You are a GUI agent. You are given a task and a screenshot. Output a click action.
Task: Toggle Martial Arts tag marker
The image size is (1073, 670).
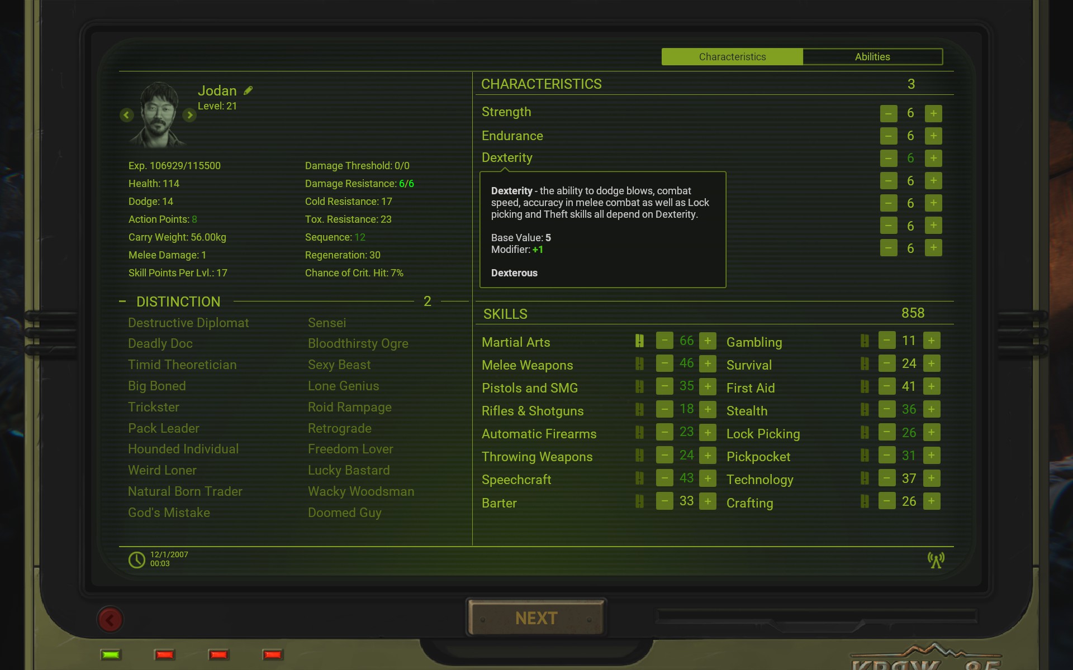[x=639, y=341]
